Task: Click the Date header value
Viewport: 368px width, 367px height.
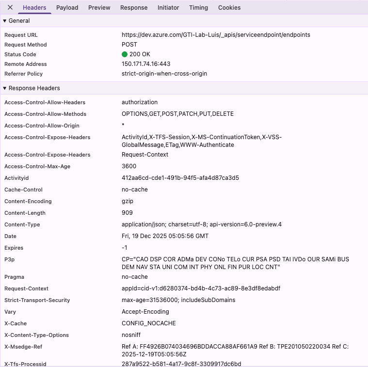Action: (x=165, y=236)
